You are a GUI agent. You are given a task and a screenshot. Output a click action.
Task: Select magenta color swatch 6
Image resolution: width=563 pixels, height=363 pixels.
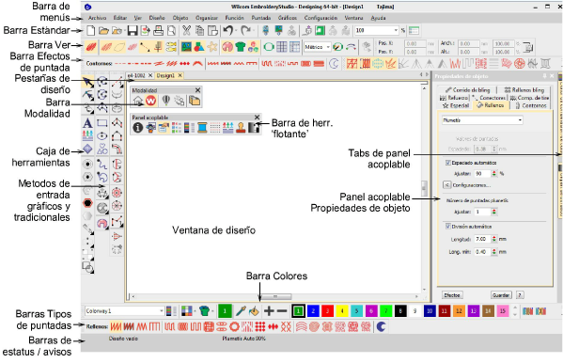pyautogui.click(x=371, y=311)
